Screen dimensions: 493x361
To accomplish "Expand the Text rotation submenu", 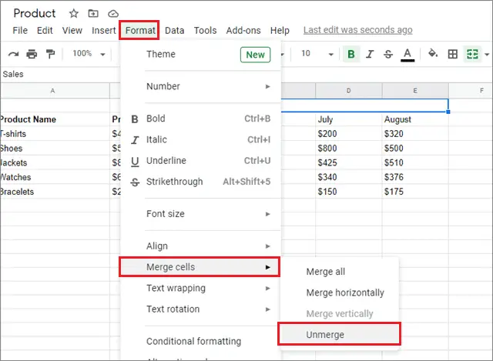I will tap(200, 309).
